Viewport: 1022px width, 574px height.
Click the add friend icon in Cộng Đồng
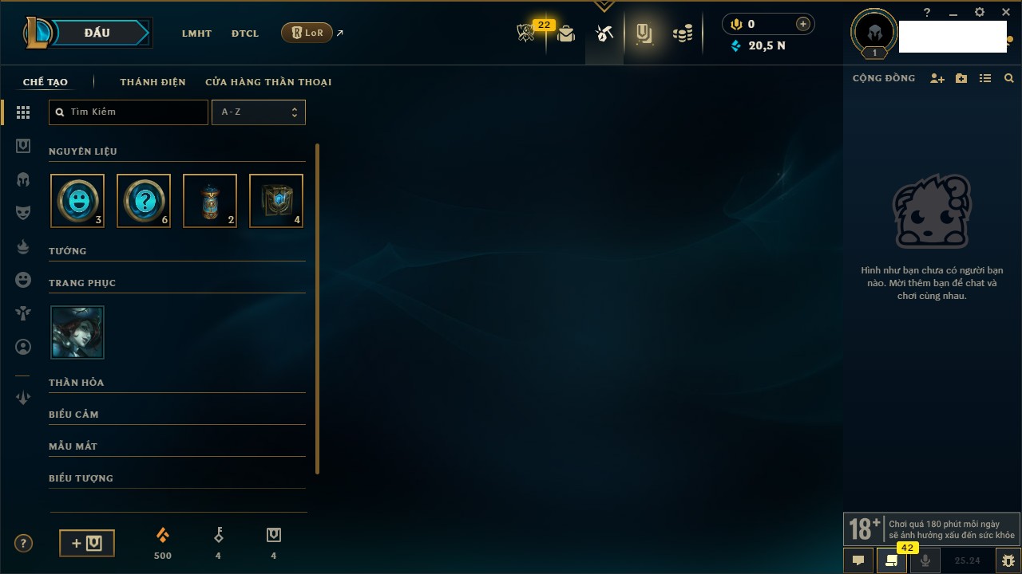click(937, 78)
